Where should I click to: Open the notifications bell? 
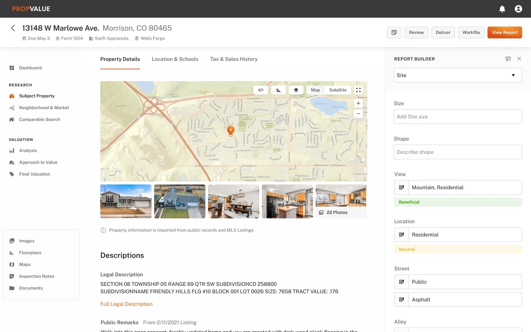point(502,9)
